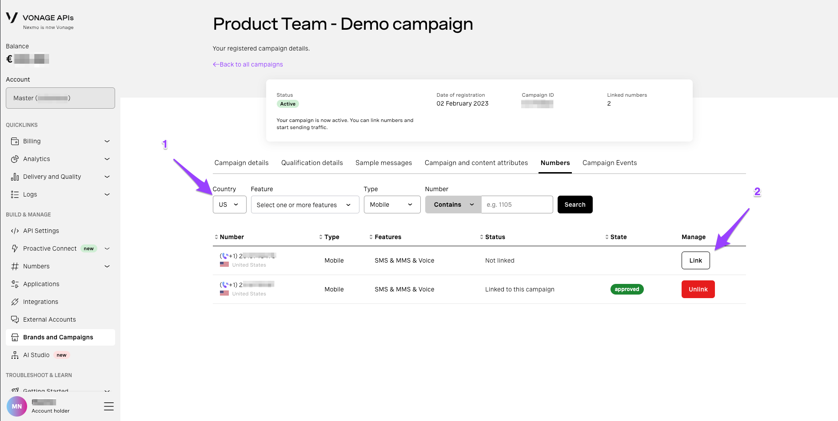This screenshot has height=421, width=838.
Task: Click the Vonage V logo icon
Action: coord(12,18)
